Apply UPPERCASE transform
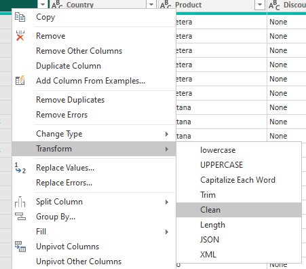Viewport: 306px width, 269px height. 239,165
